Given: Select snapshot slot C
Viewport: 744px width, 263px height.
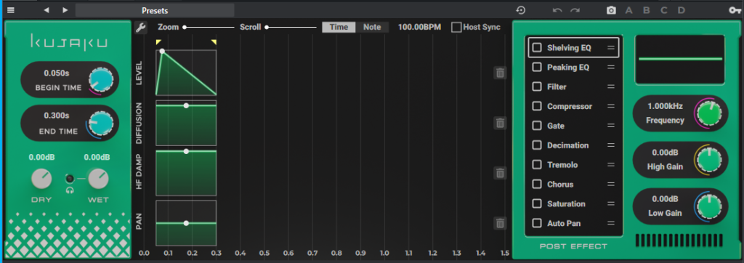Looking at the screenshot, I should pos(664,10).
